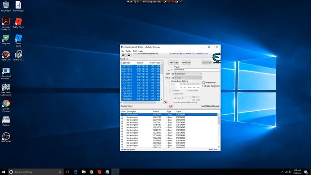
Task: Open Task View in taskbar
Action: [x=68, y=172]
